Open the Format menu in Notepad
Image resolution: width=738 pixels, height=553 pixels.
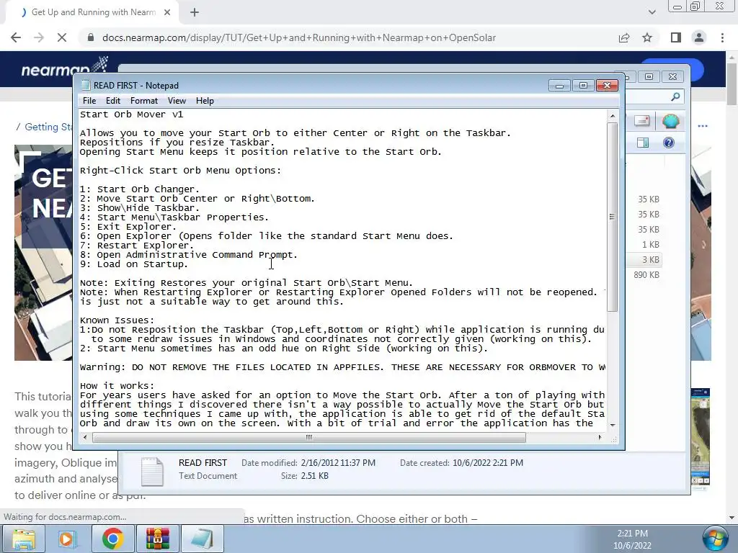point(144,101)
